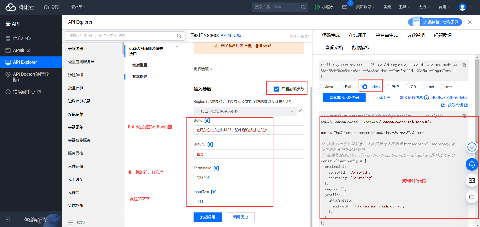This screenshot has height=227, width=480.
Task: Click the top search magnifier icon
Action: click(x=303, y=7)
